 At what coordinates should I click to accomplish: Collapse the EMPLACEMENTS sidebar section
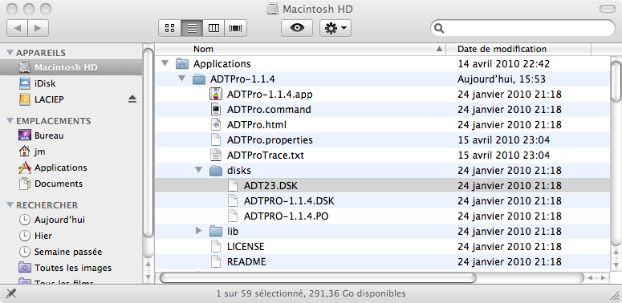[10, 121]
